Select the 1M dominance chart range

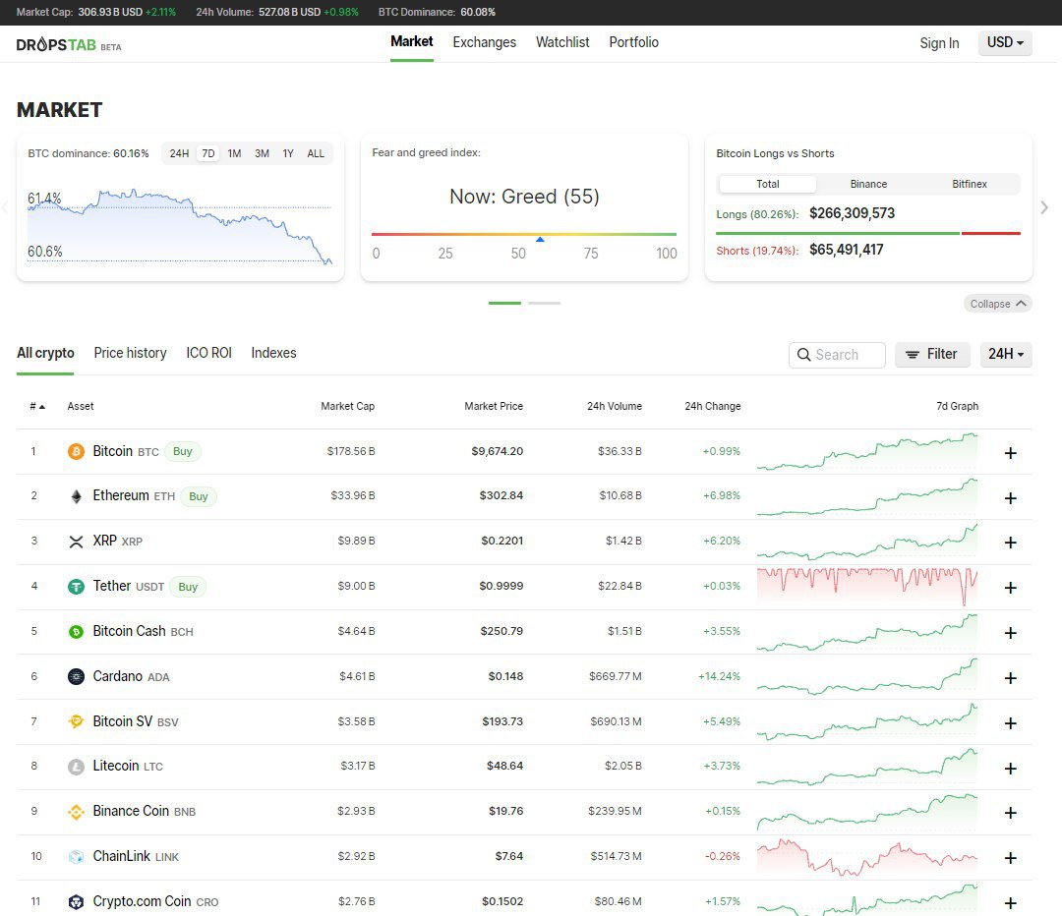(234, 153)
